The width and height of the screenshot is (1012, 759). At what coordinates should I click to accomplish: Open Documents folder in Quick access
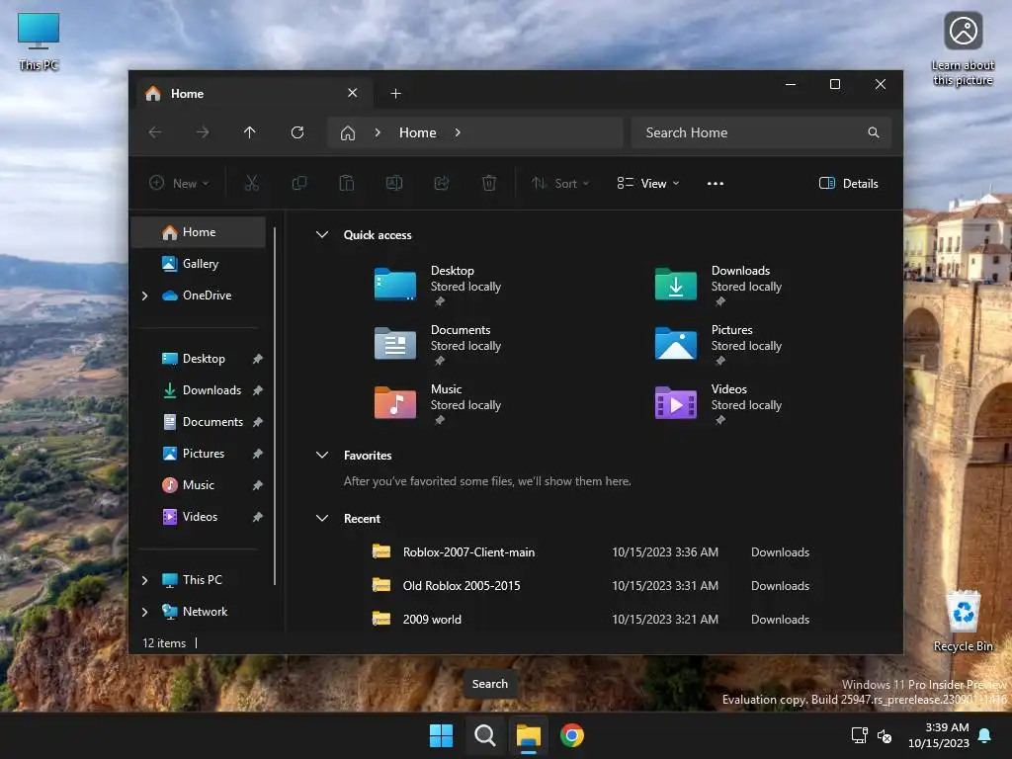(439, 344)
